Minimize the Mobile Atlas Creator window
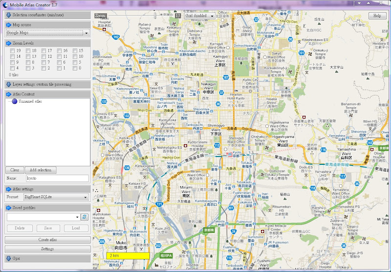391x272 pixels. pos(359,3)
